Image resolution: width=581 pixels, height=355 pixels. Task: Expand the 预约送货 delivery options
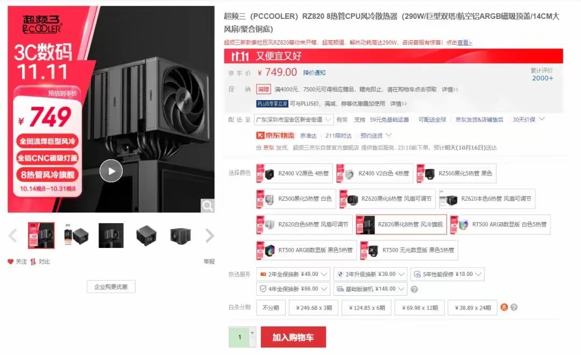tap(375, 136)
